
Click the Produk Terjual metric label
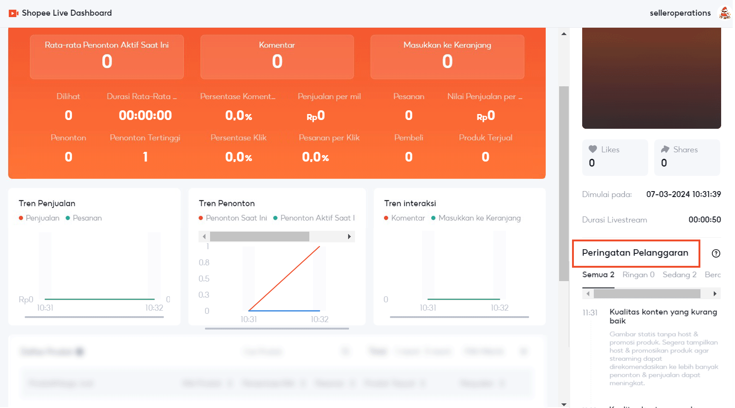click(486, 138)
